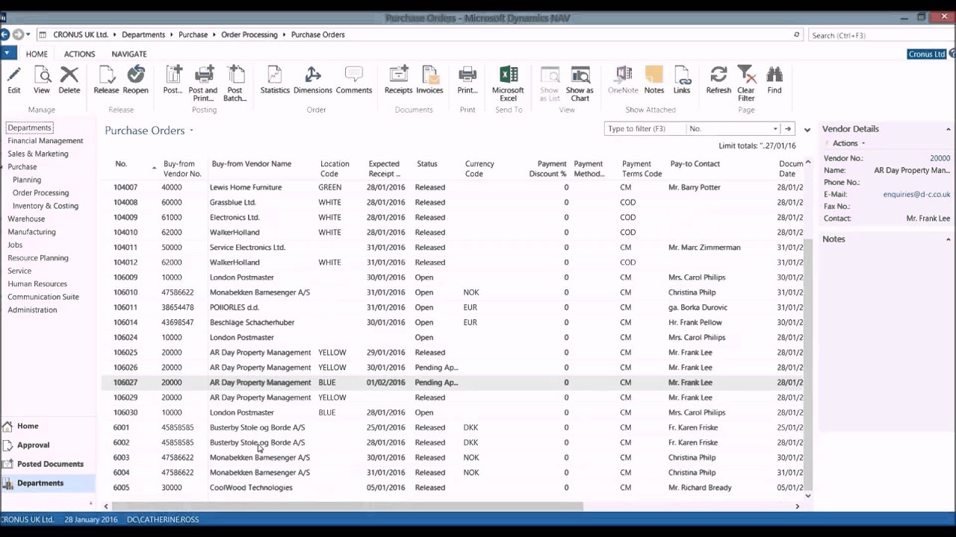This screenshot has width=956, height=537.
Task: Open Dimensions for the order
Action: [313, 80]
